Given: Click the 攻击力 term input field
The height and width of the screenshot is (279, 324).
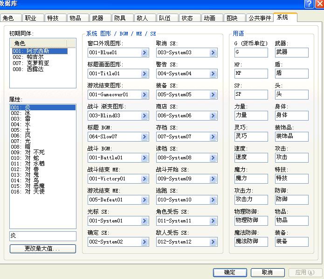Looking at the screenshot, I should tap(251, 200).
